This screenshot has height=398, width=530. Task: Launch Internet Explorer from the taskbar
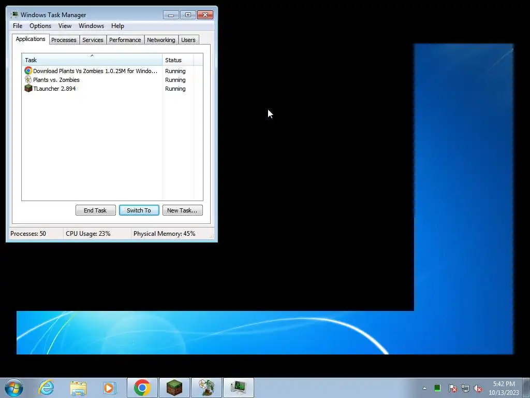46,388
